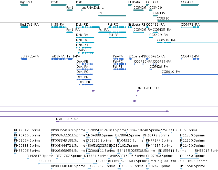Click the CG6421-RA transcript label

(155, 25)
